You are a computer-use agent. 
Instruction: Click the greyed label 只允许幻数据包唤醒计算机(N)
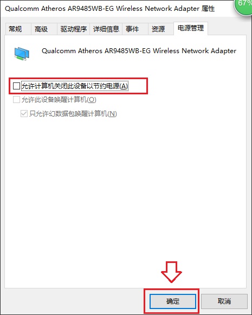pos(73,114)
